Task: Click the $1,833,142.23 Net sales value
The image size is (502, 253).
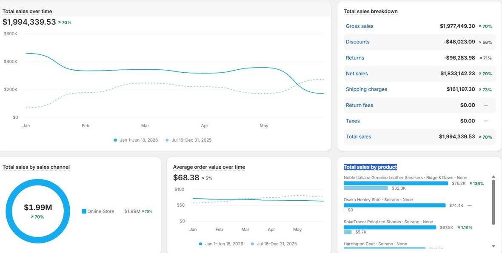Action: [x=457, y=74]
